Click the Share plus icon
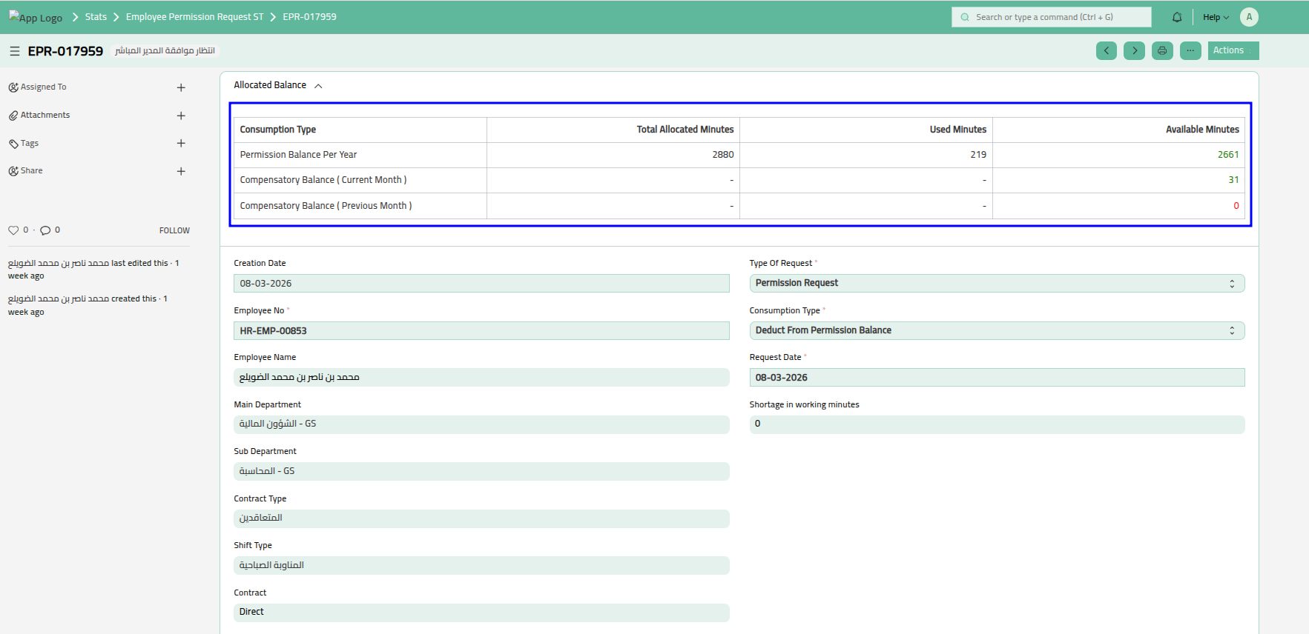 click(181, 171)
